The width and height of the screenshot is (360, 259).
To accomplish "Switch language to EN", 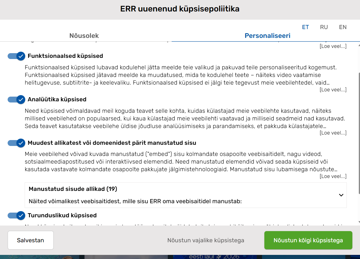I will [343, 27].
